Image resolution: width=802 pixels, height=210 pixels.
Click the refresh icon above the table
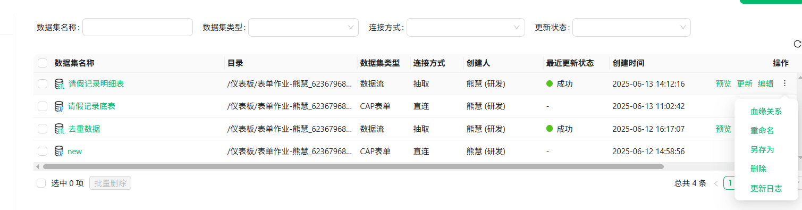797,44
